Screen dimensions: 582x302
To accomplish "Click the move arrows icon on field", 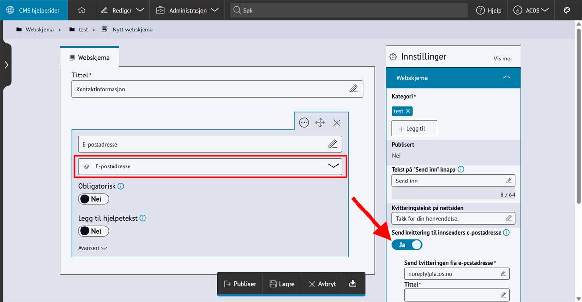I will click(x=320, y=122).
